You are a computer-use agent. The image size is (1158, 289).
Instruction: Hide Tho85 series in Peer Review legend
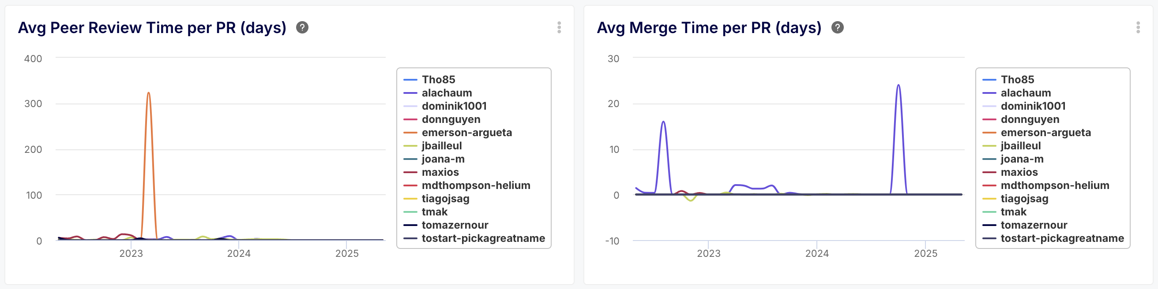click(x=438, y=80)
